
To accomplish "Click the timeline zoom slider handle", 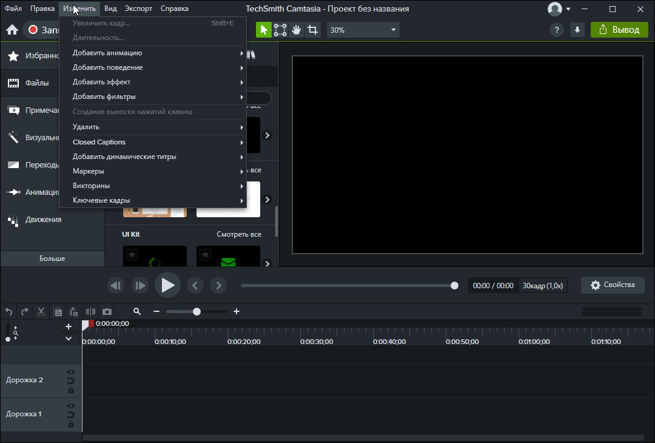I will pos(196,311).
